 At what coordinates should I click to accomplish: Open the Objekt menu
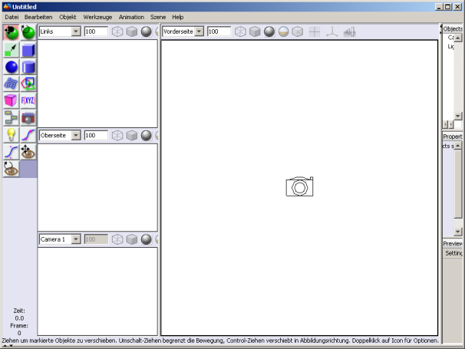(x=68, y=17)
